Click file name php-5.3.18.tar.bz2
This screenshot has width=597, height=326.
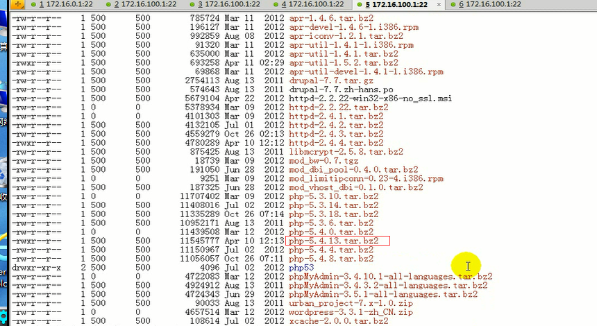coord(333,214)
